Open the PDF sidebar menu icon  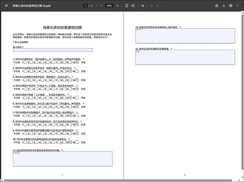coord(6,6)
